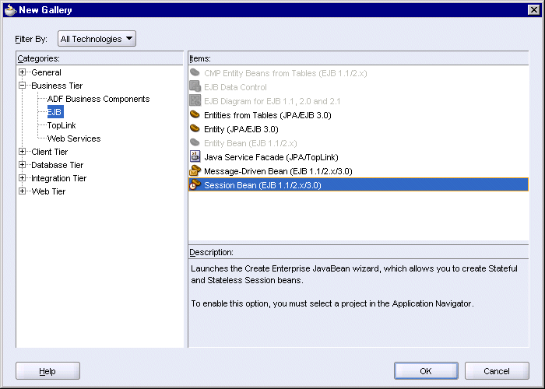
Task: Click the greyed Entity Bean (EJB 1.1/2.x) icon
Action: pos(195,142)
